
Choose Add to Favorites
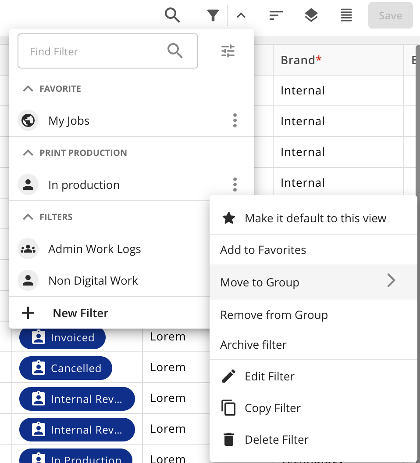(x=313, y=250)
